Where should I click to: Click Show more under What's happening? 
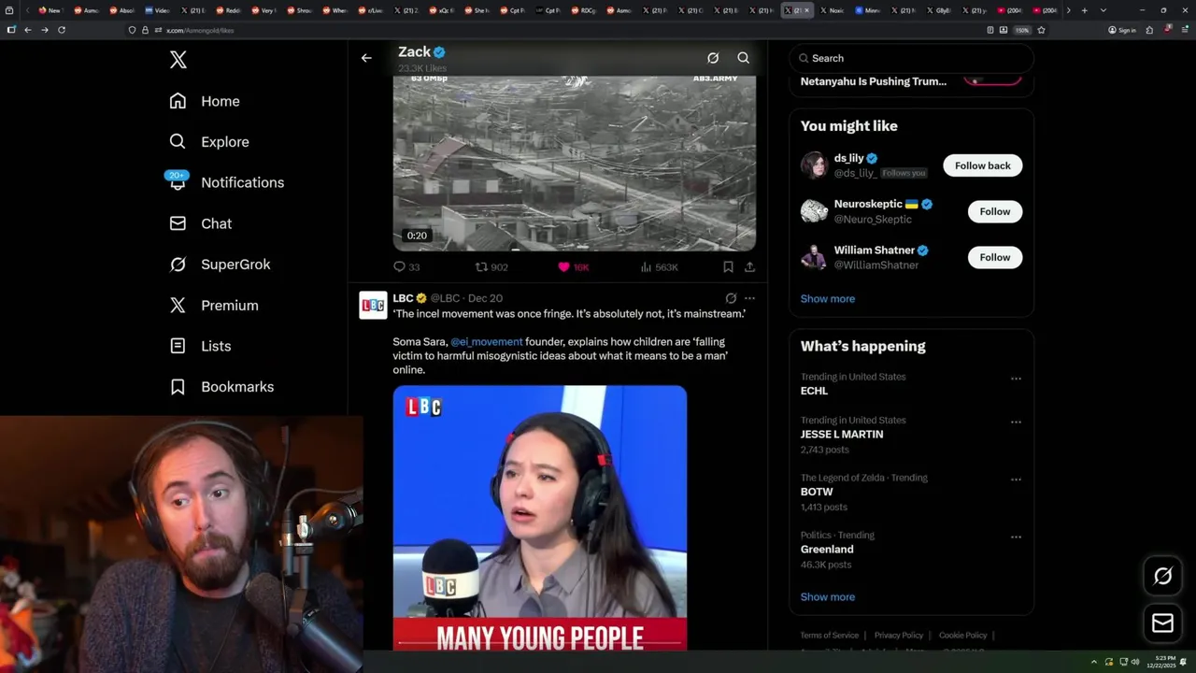pyautogui.click(x=828, y=597)
